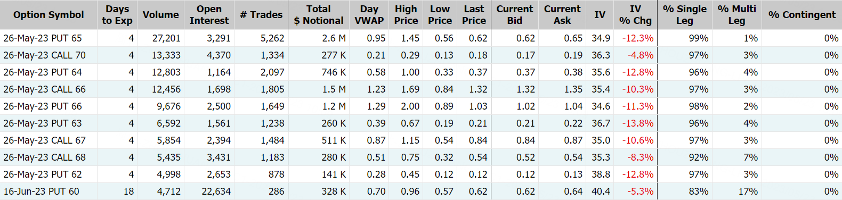
Task: Select the 16-Jun-23 PUT 60 row
Action: (x=421, y=191)
